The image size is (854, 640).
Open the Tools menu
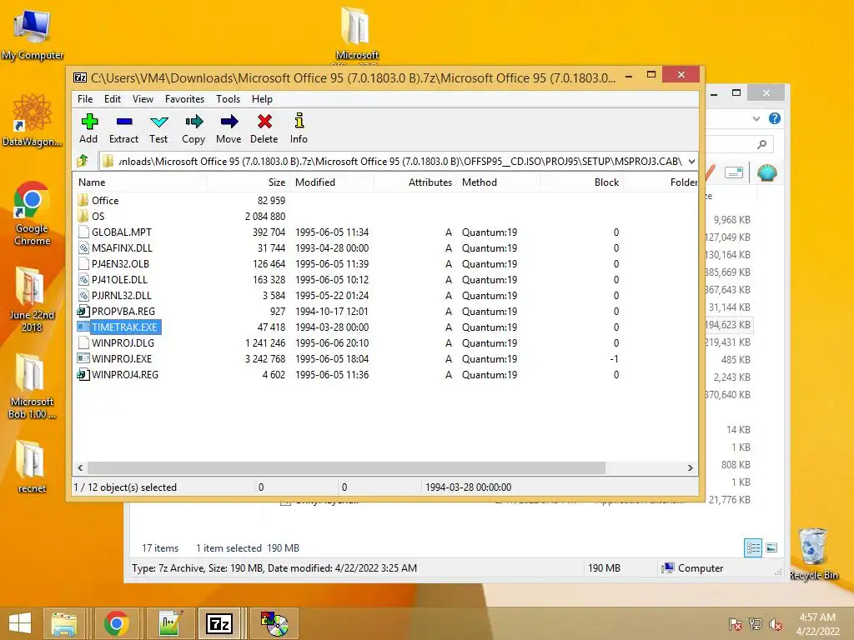pos(228,99)
